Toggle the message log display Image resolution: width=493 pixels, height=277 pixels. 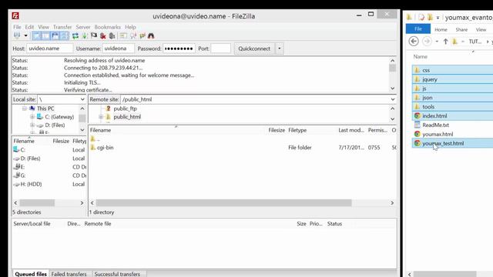tap(36, 36)
